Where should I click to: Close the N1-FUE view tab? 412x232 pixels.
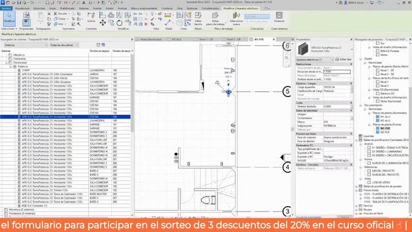click(274, 39)
